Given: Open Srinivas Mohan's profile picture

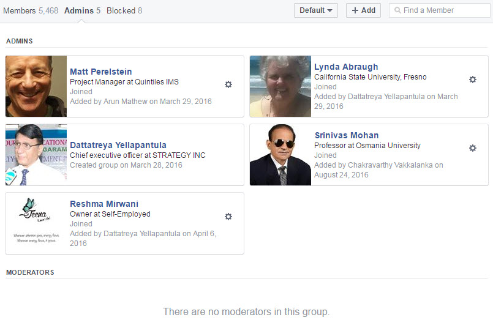Looking at the screenshot, I should (x=280, y=155).
